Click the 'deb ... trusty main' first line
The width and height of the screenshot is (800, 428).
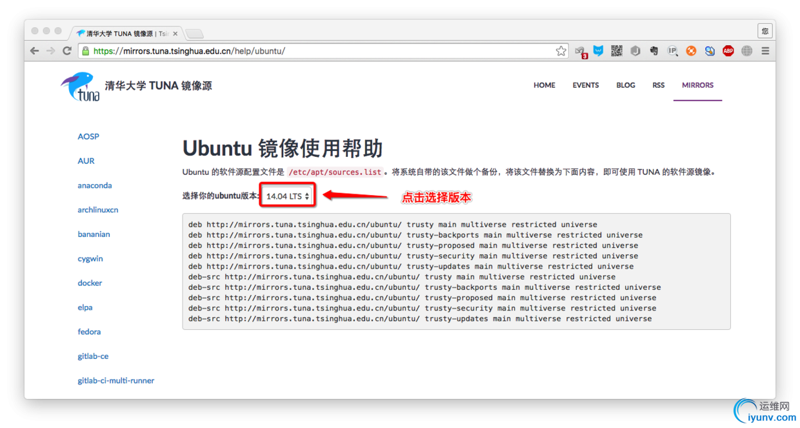[x=393, y=225]
